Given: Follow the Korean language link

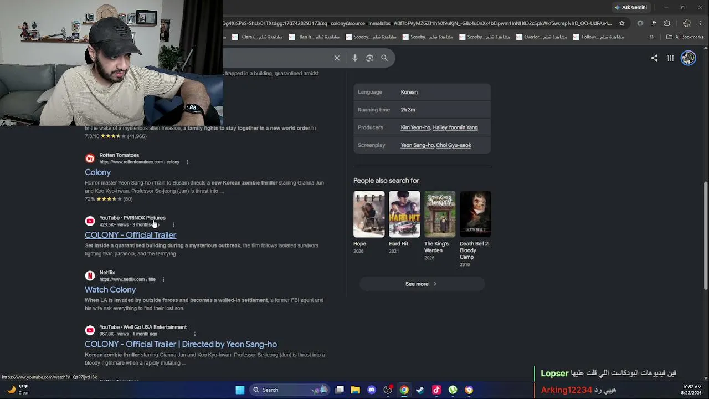Looking at the screenshot, I should tap(409, 92).
